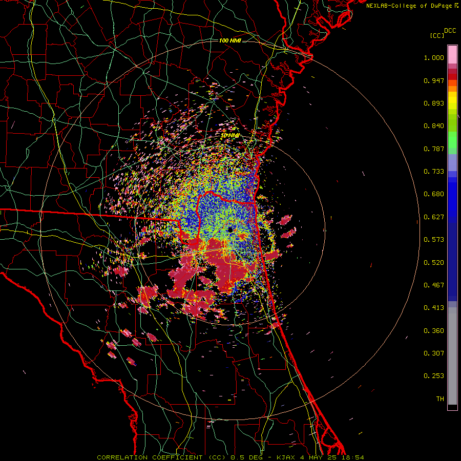Click the 0.413 scale value
This screenshot has width=461, height=461.
pos(434,308)
